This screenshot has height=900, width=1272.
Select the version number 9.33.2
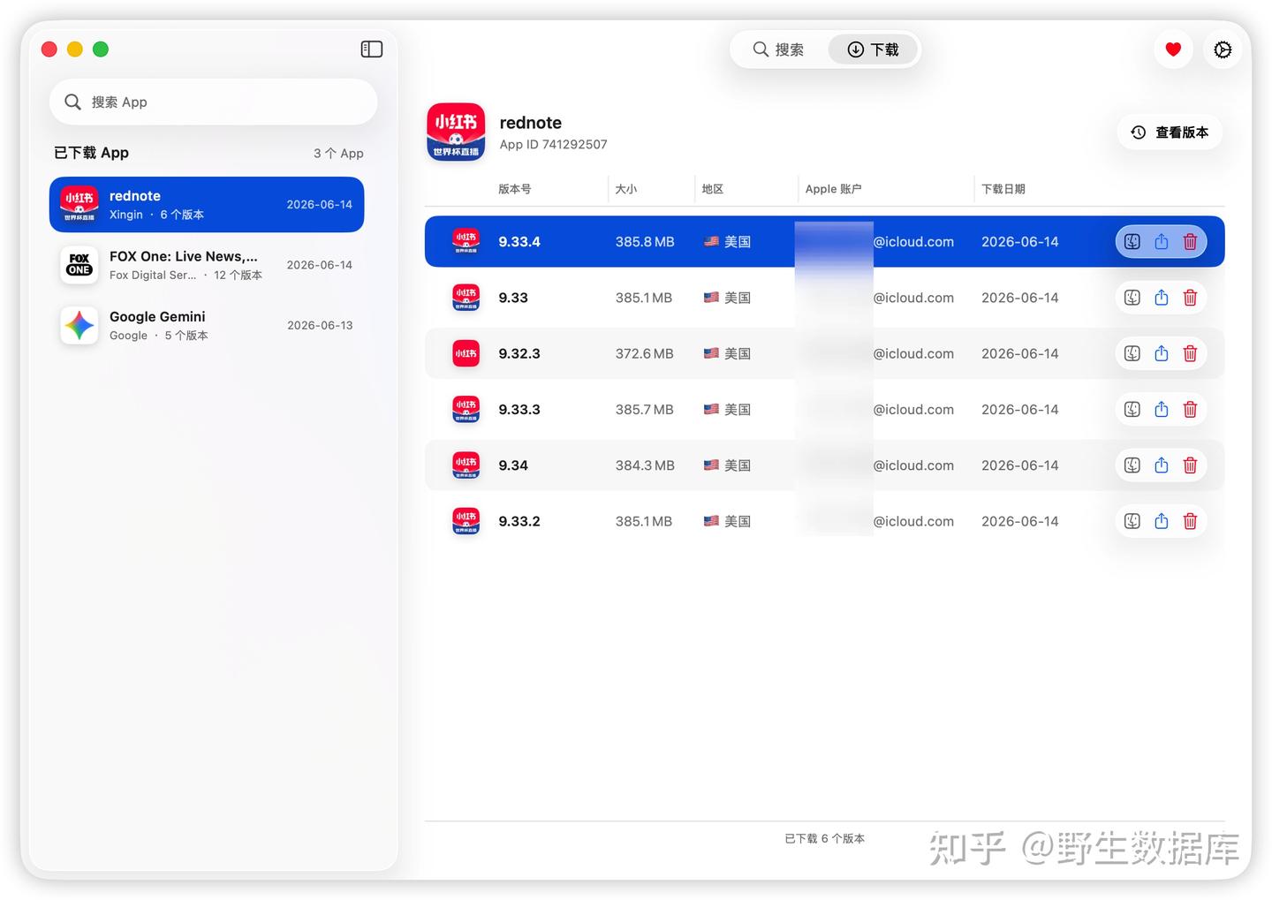click(519, 521)
